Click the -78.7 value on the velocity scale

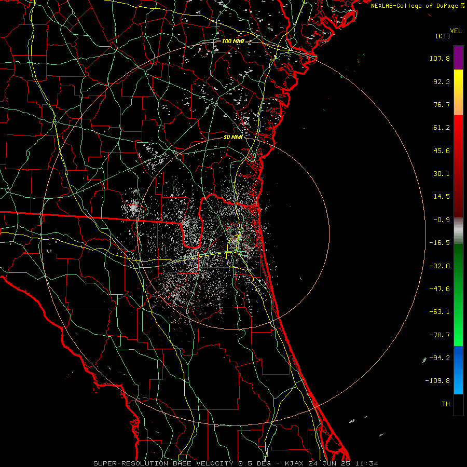pos(439,335)
